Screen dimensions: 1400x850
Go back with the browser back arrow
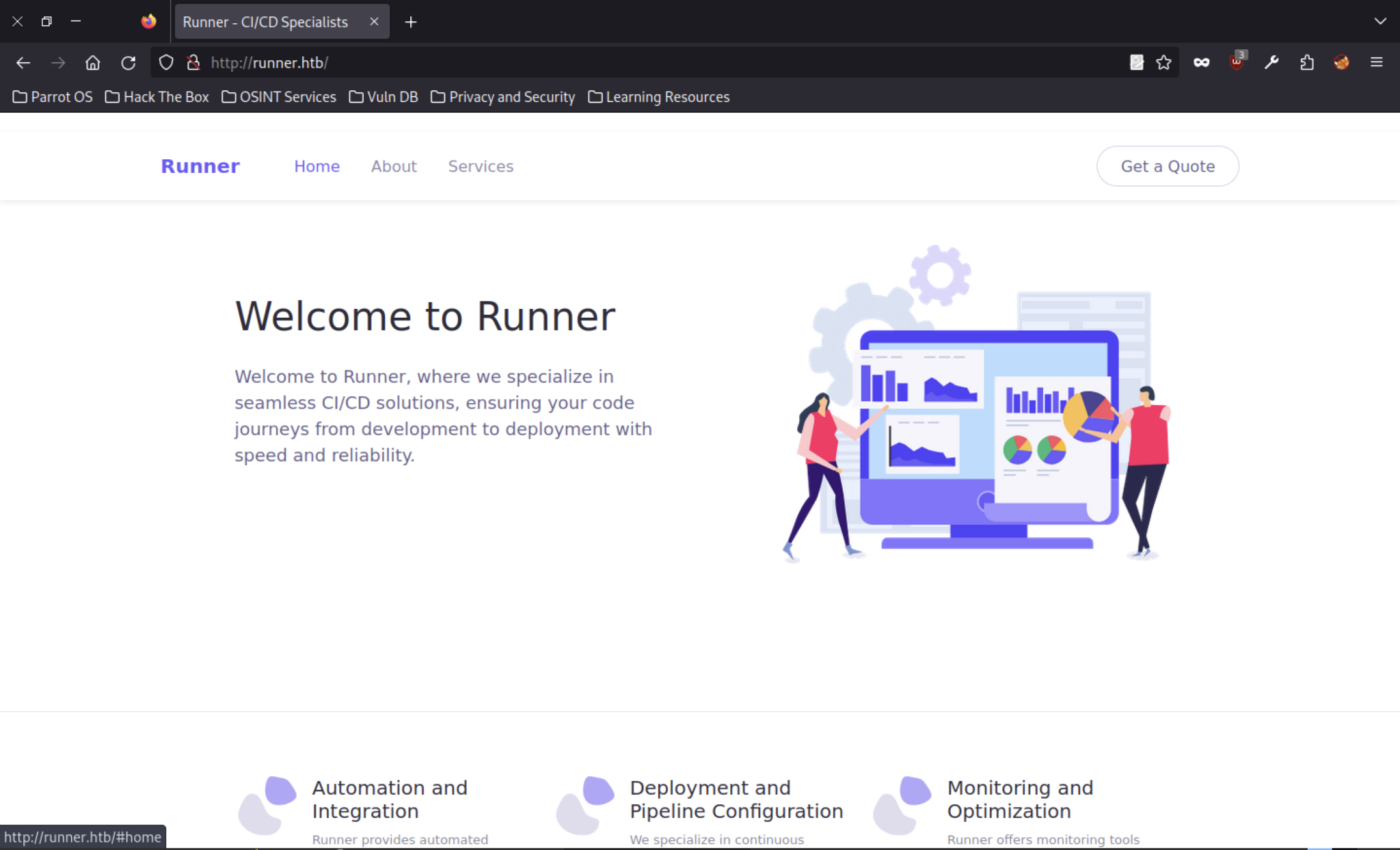point(23,63)
